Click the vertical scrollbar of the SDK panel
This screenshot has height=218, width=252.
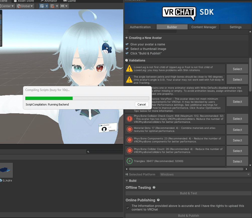[250, 75]
